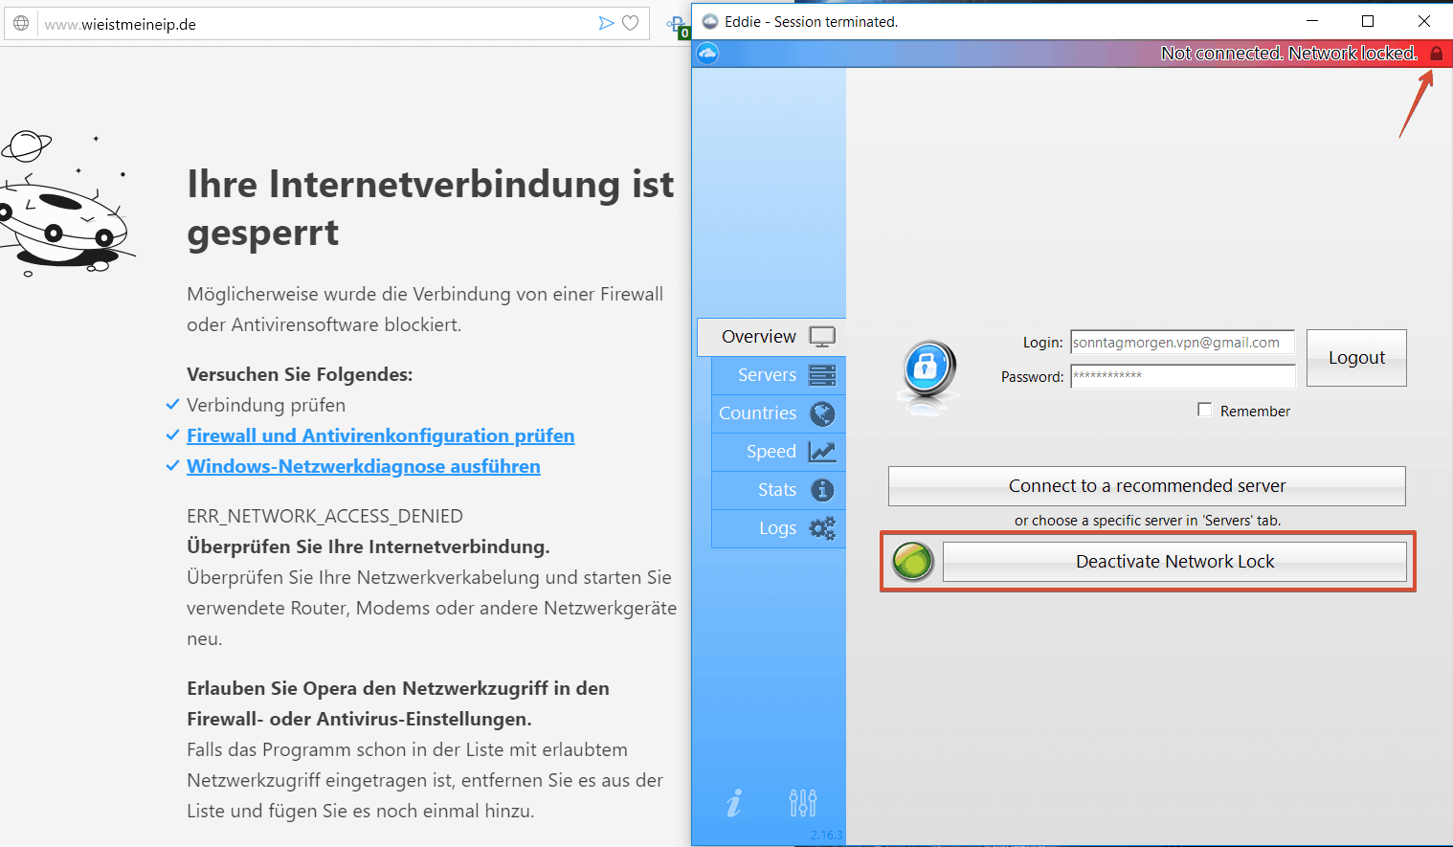Click Connect to a recommended server
1453x847 pixels.
pos(1147,486)
